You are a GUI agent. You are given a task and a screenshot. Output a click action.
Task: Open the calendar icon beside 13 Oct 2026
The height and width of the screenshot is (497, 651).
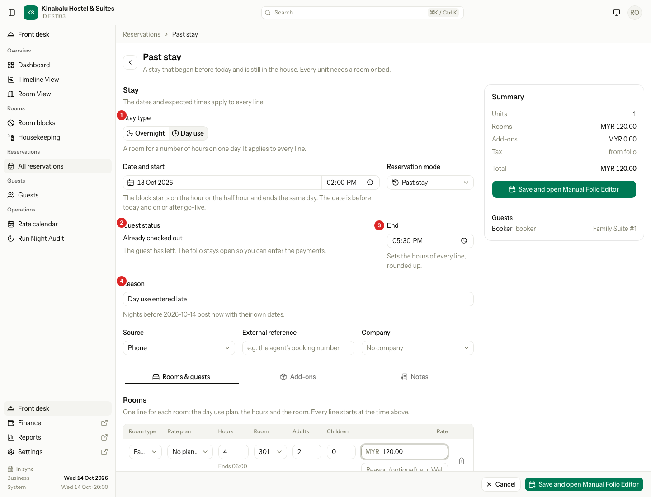(x=131, y=183)
